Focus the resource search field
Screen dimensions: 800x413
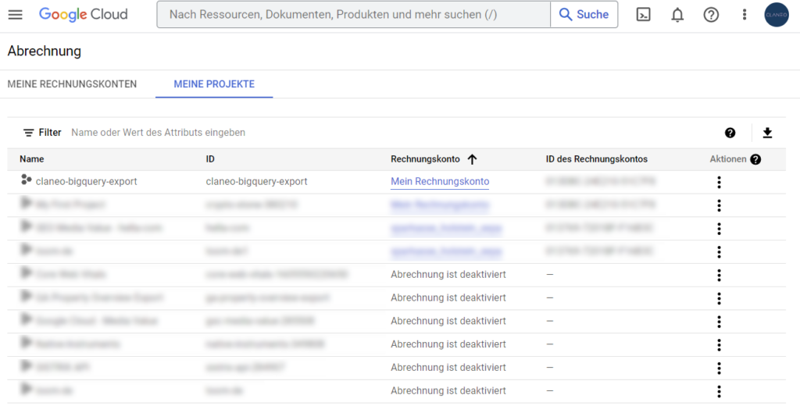pos(354,14)
